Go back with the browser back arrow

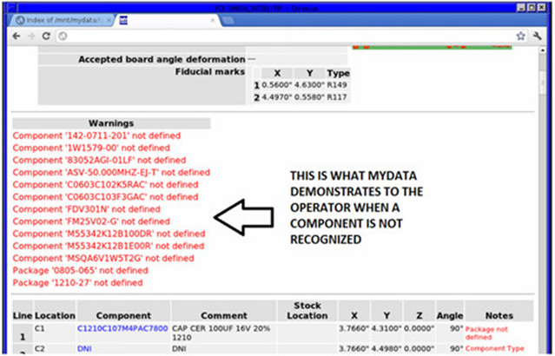pos(17,36)
